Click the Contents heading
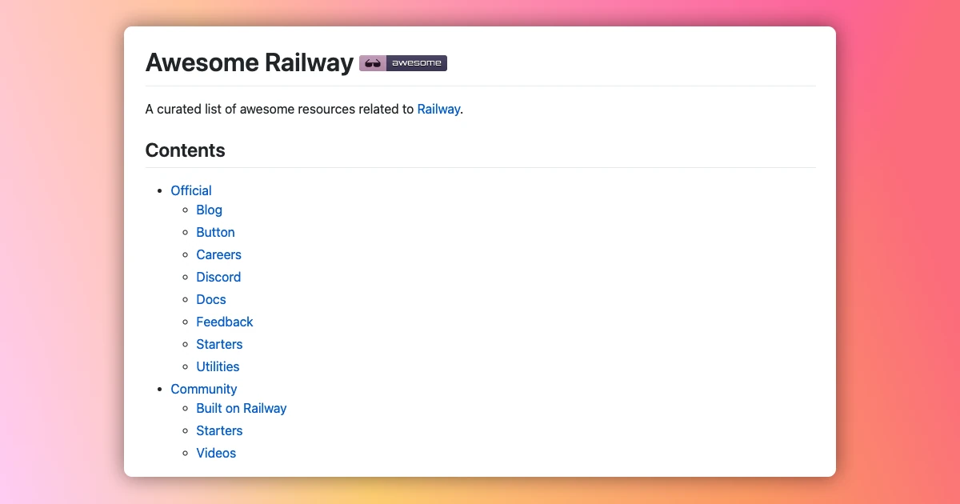The height and width of the screenshot is (504, 960). tap(186, 150)
